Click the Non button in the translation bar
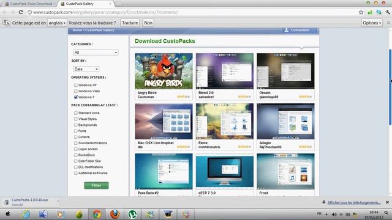392x220 pixels. [148, 23]
